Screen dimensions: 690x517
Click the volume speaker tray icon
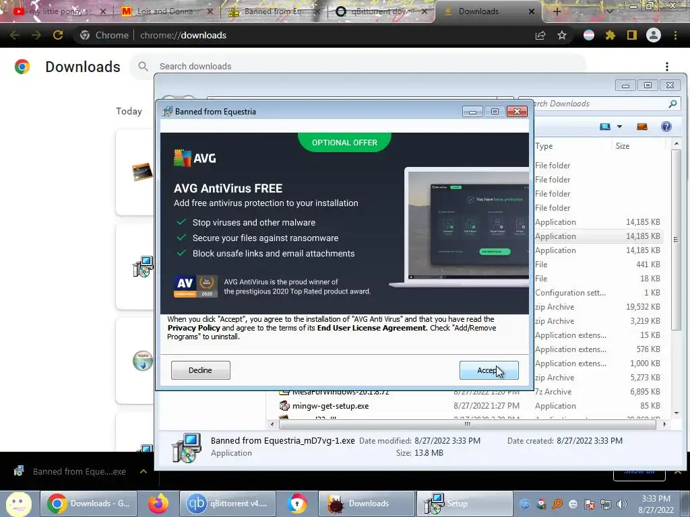(622, 504)
